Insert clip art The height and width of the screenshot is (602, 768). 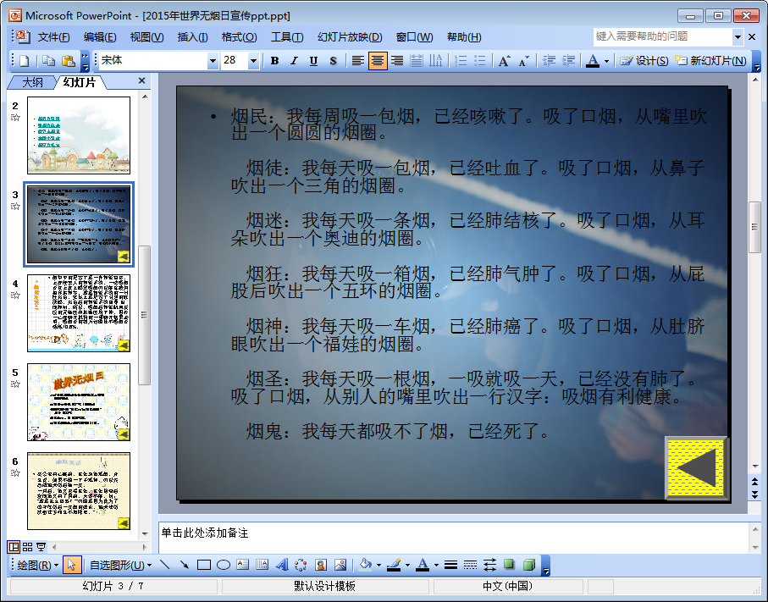coord(320,566)
